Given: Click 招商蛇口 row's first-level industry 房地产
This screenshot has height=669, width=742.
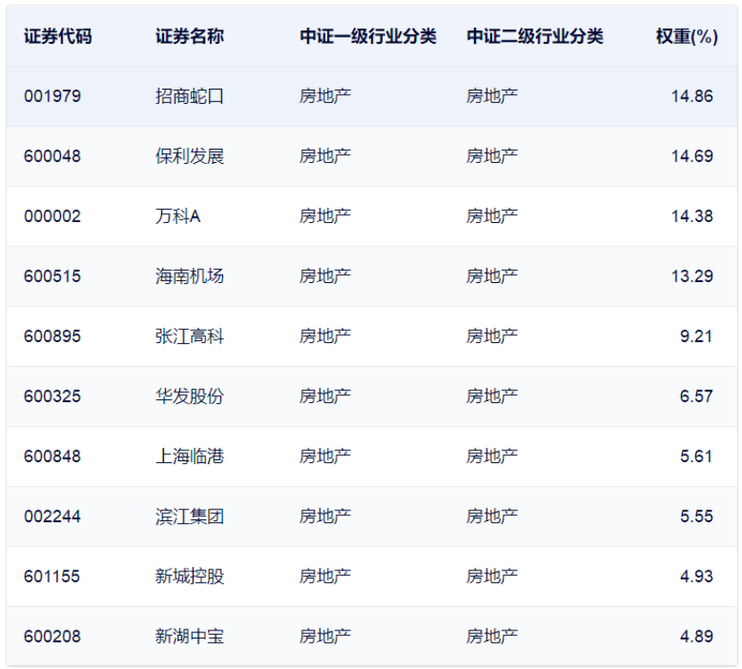Looking at the screenshot, I should [325, 97].
